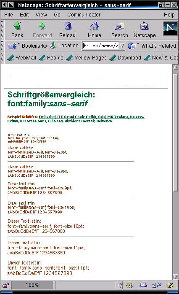Image resolution: width=179 pixels, height=294 pixels.
Task: Open the New & Cool toolbar shortcut
Action: tap(161, 57)
